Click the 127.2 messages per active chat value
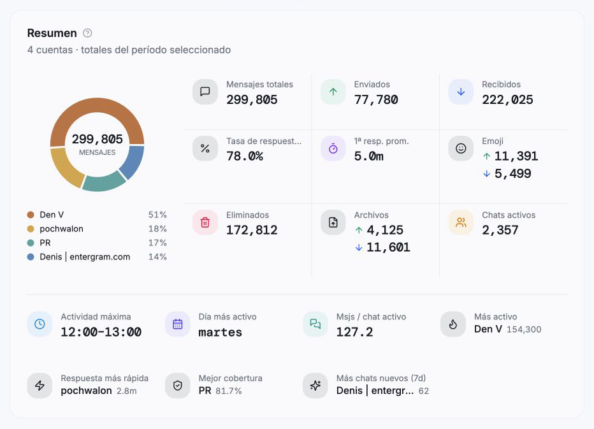 (354, 332)
